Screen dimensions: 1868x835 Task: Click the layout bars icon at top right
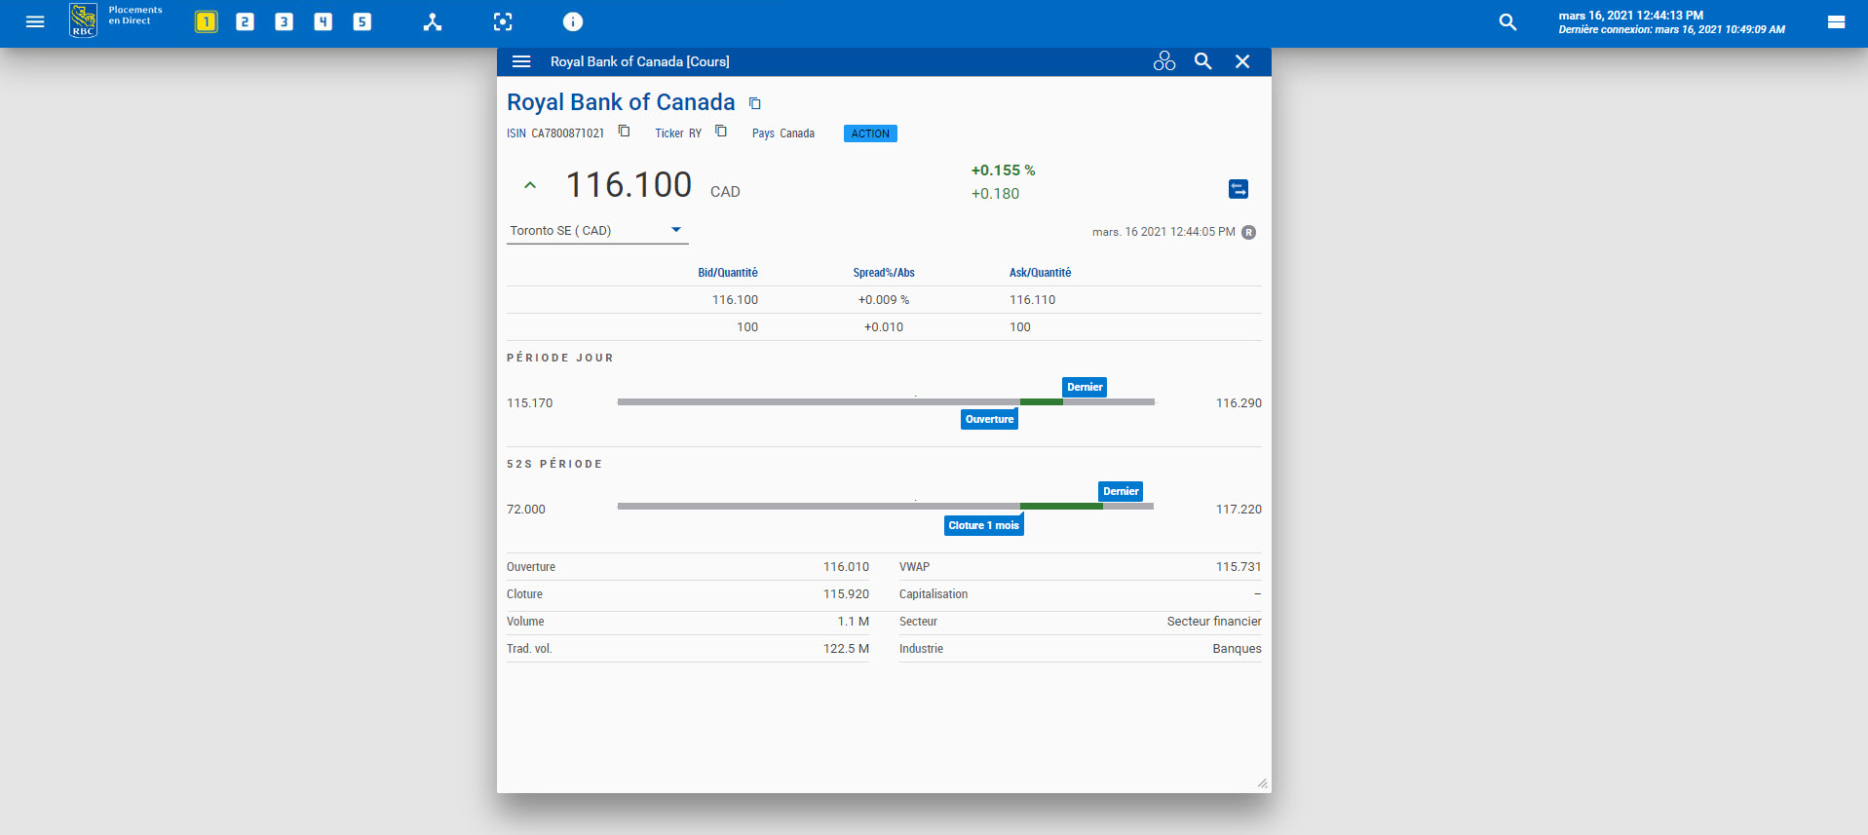(1836, 21)
